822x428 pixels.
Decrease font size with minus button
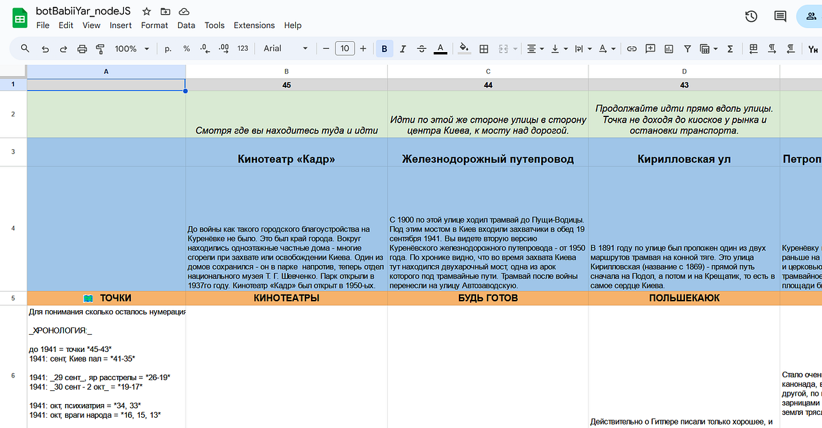coord(326,49)
